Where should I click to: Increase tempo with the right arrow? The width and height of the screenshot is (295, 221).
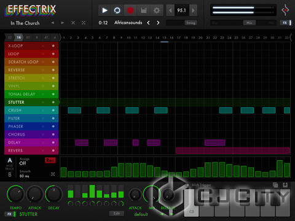coord(193,10)
